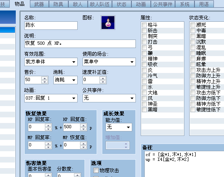This screenshot has width=224, height=177.
Task: Increase MP 恢复值 with up arrow
Action: click(x=83, y=144)
